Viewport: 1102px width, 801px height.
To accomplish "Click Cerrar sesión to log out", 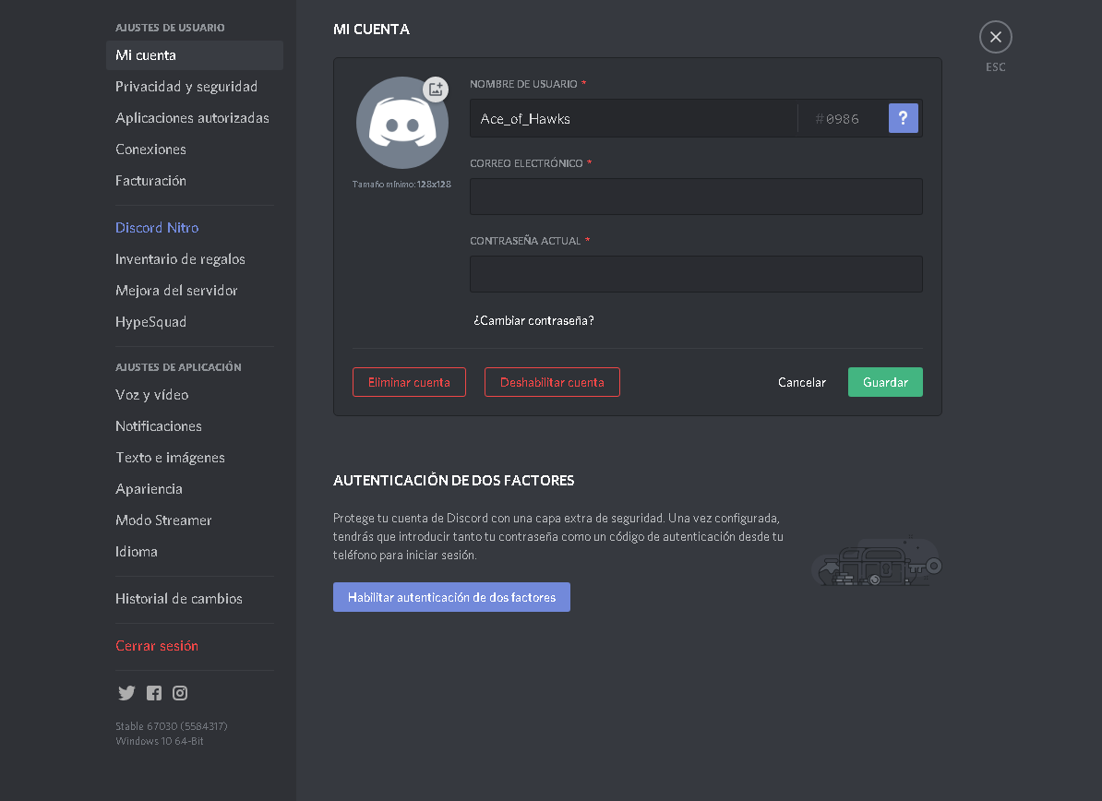I will click(195, 646).
